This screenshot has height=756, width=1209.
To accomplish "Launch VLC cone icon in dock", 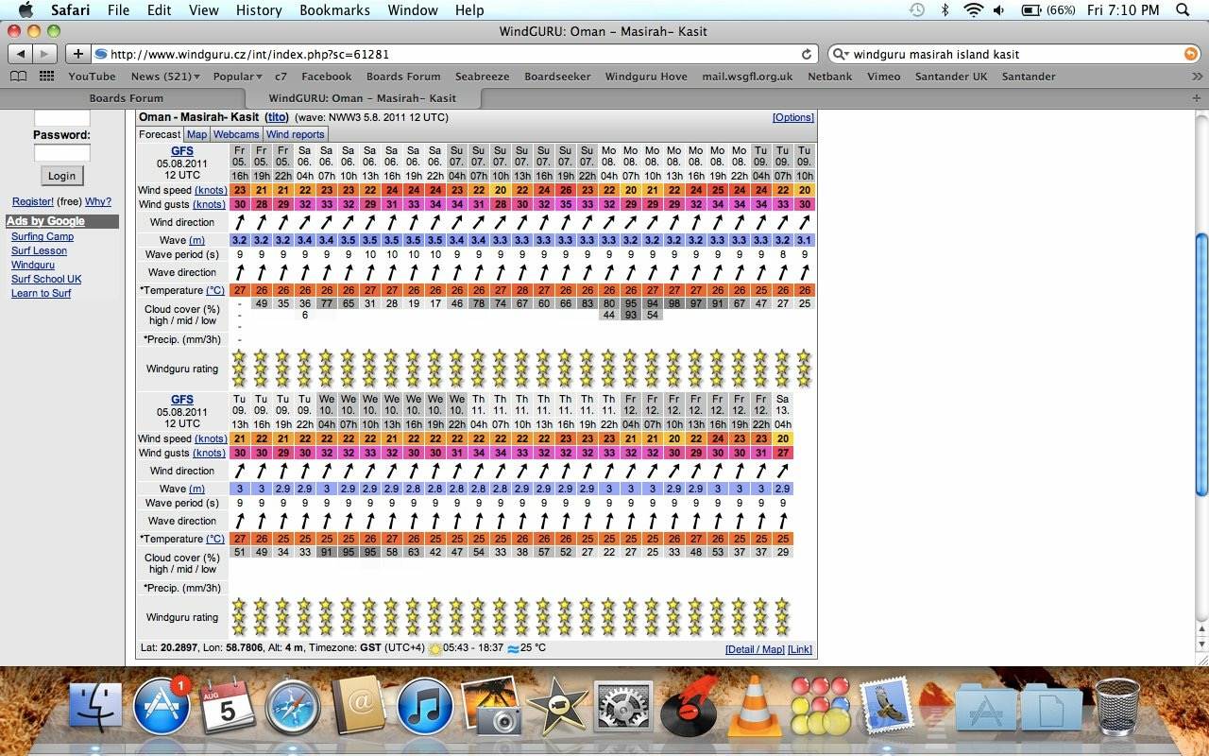I will pyautogui.click(x=753, y=706).
